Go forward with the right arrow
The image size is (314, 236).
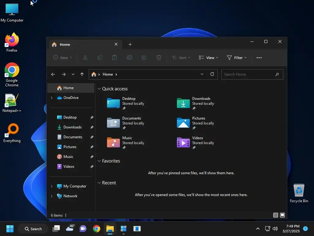tap(64, 74)
